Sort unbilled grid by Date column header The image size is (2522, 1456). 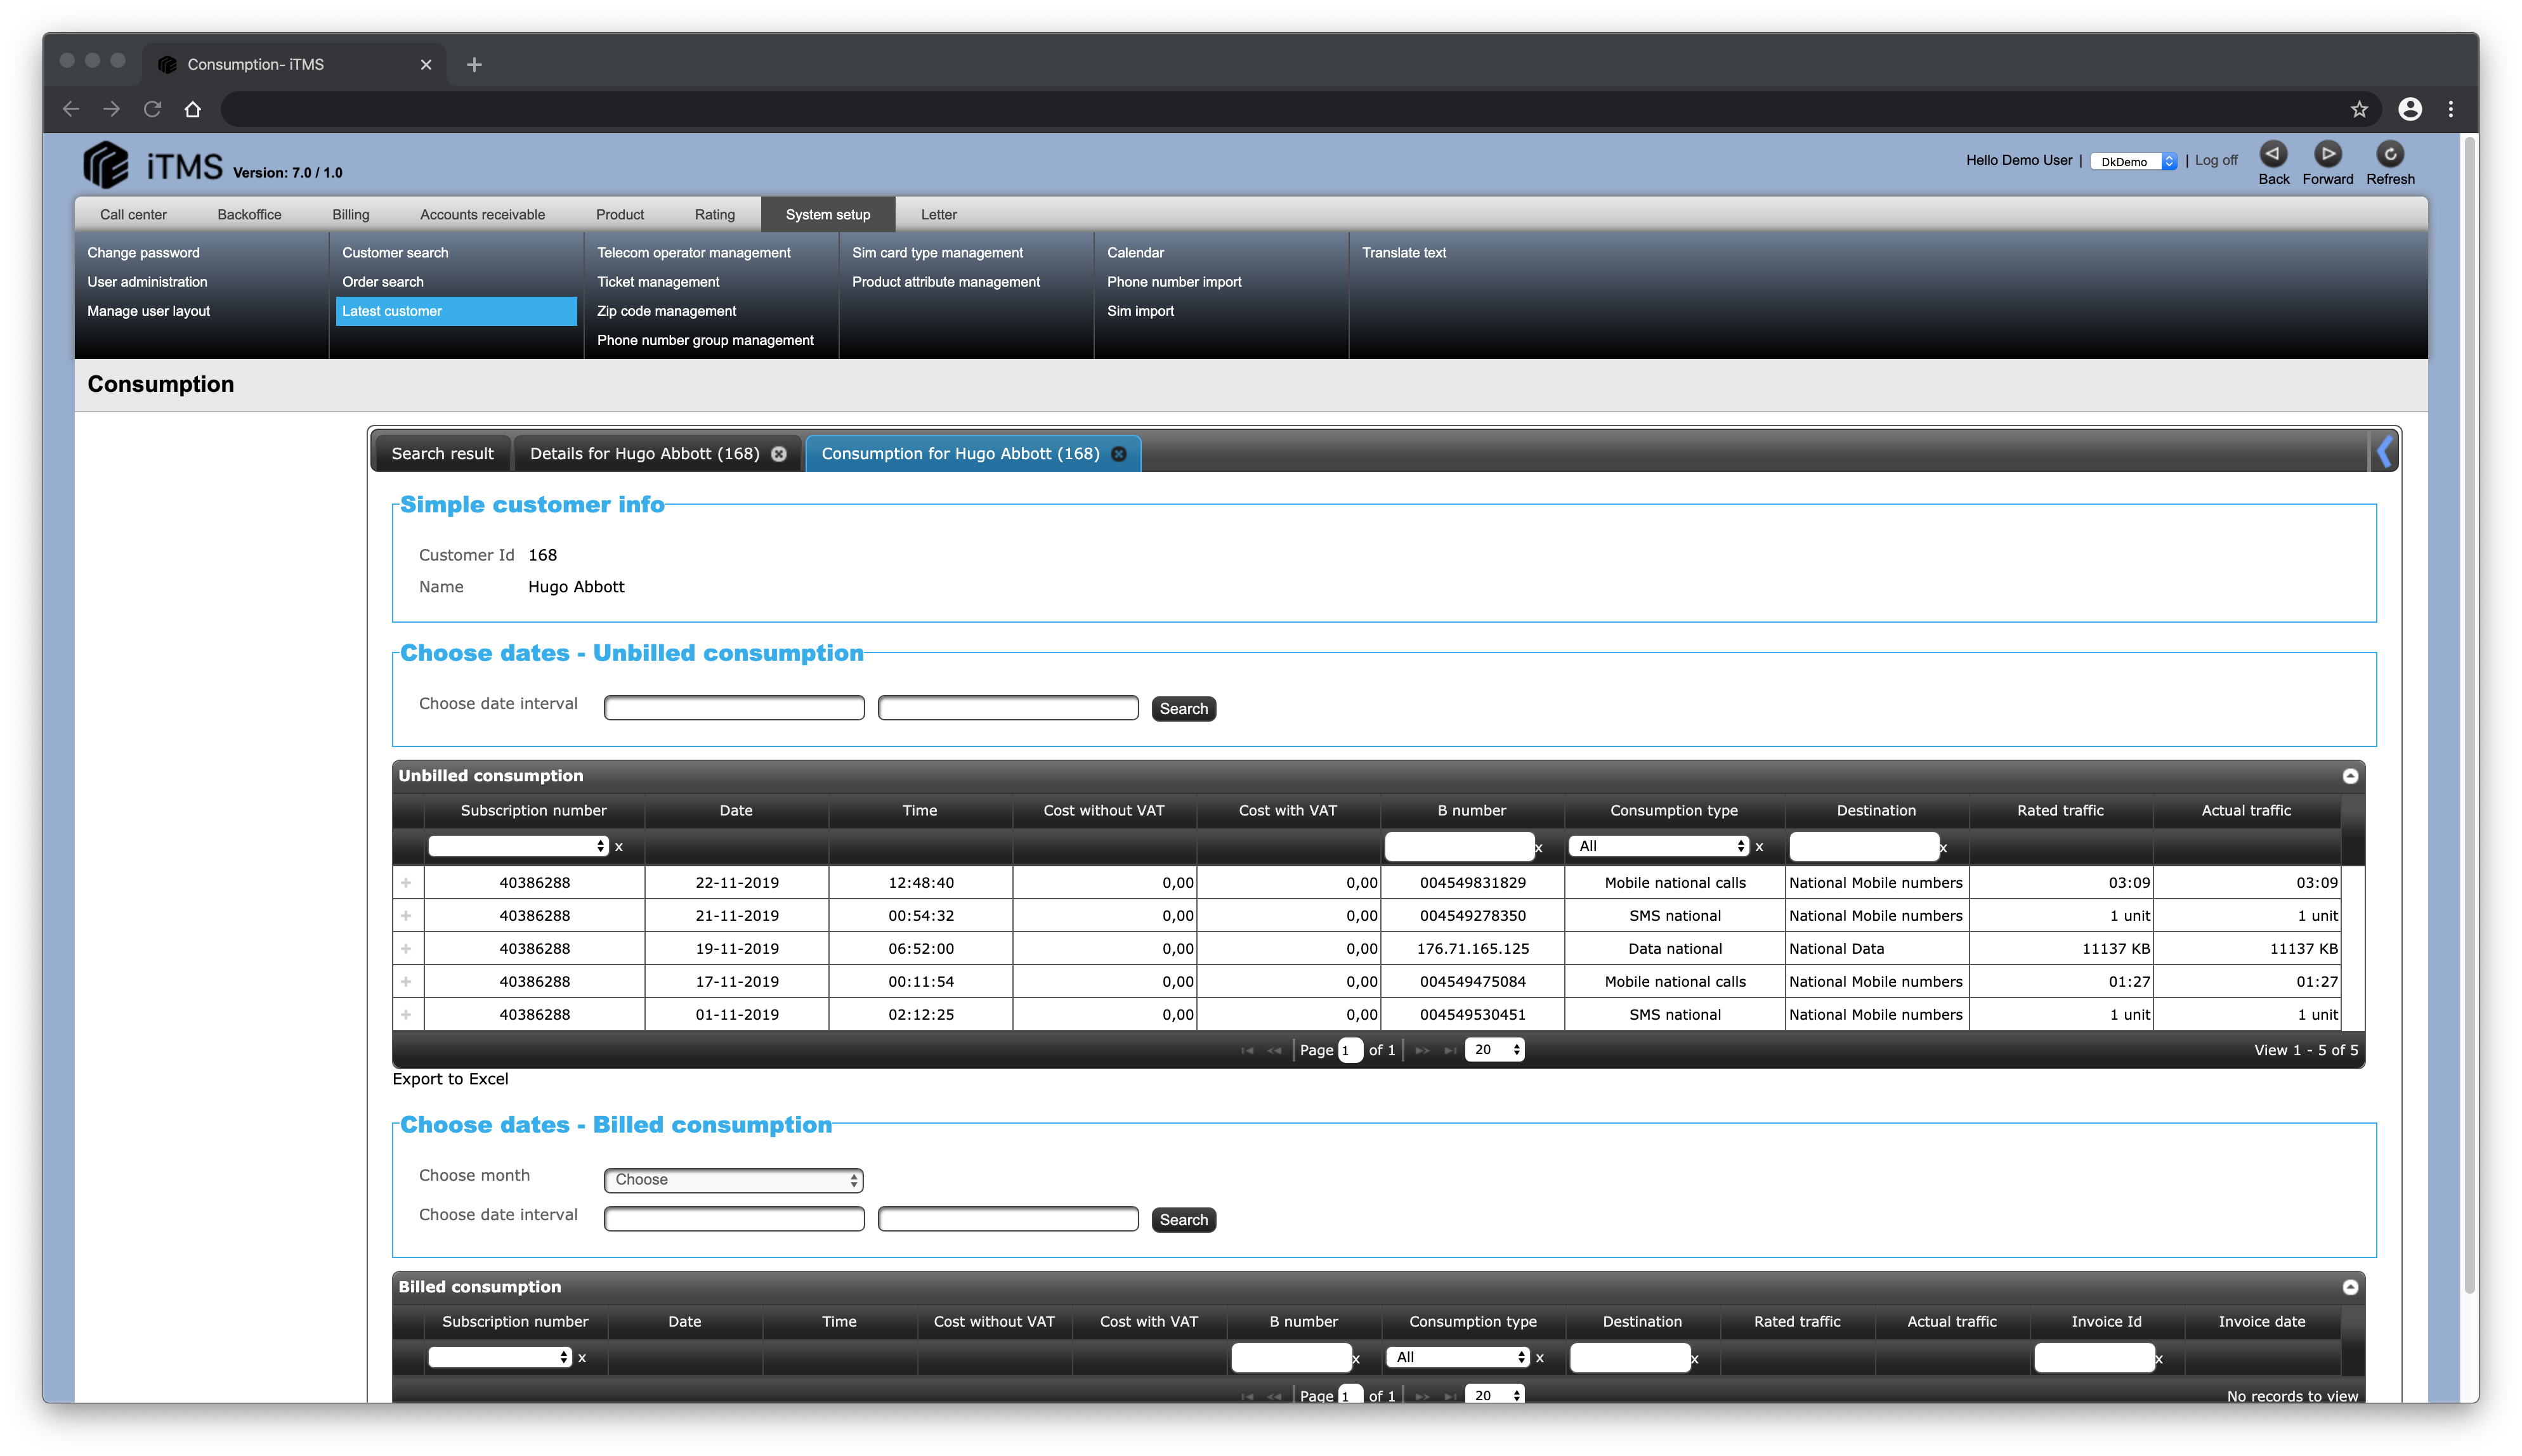tap(735, 811)
